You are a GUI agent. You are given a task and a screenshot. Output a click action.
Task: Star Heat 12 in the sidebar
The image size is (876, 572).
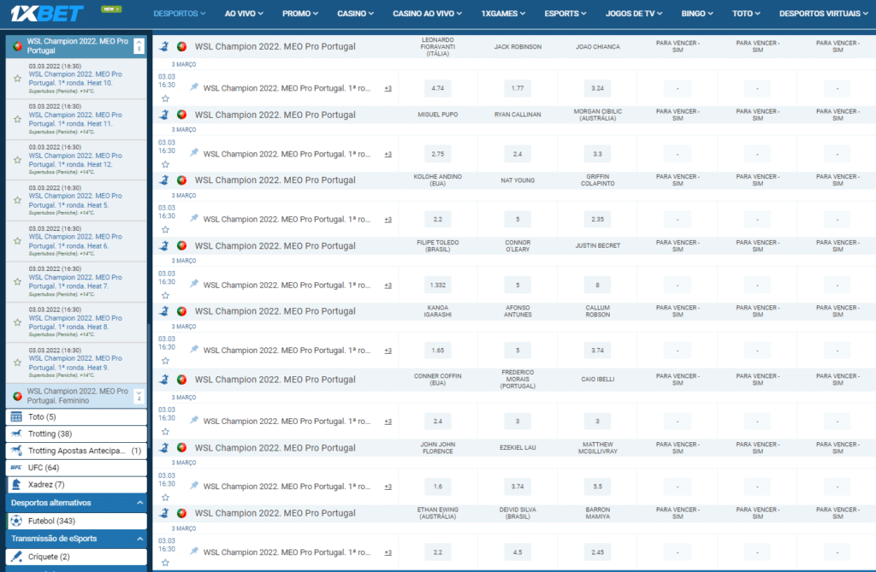[x=17, y=160]
